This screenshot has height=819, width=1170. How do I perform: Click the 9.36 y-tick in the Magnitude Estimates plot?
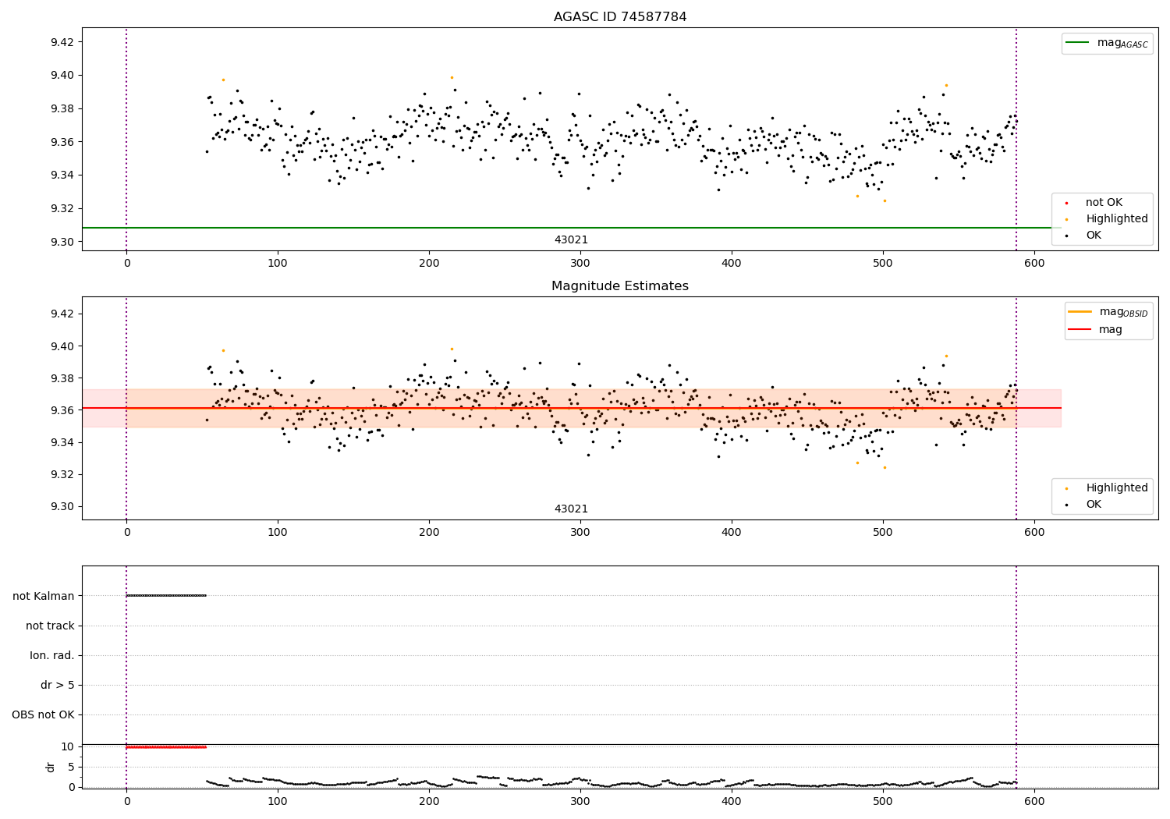point(61,410)
